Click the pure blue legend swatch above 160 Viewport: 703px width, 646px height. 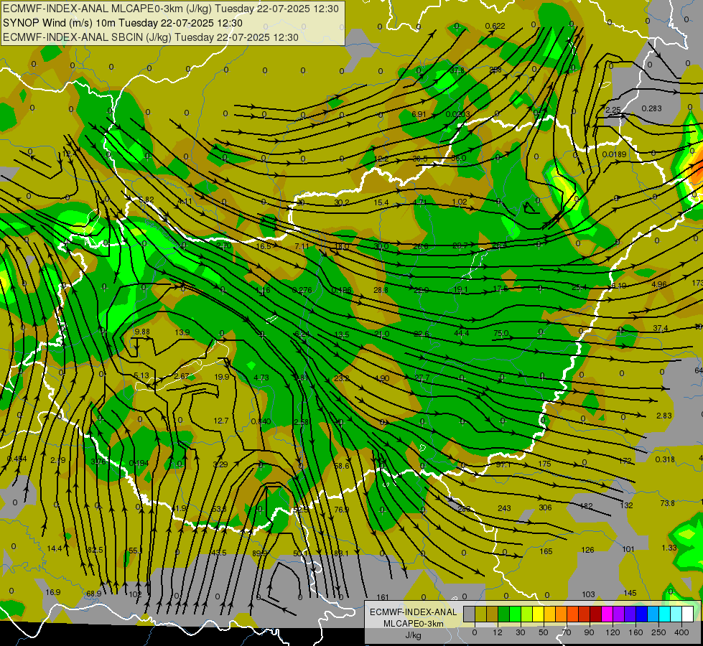point(642,614)
